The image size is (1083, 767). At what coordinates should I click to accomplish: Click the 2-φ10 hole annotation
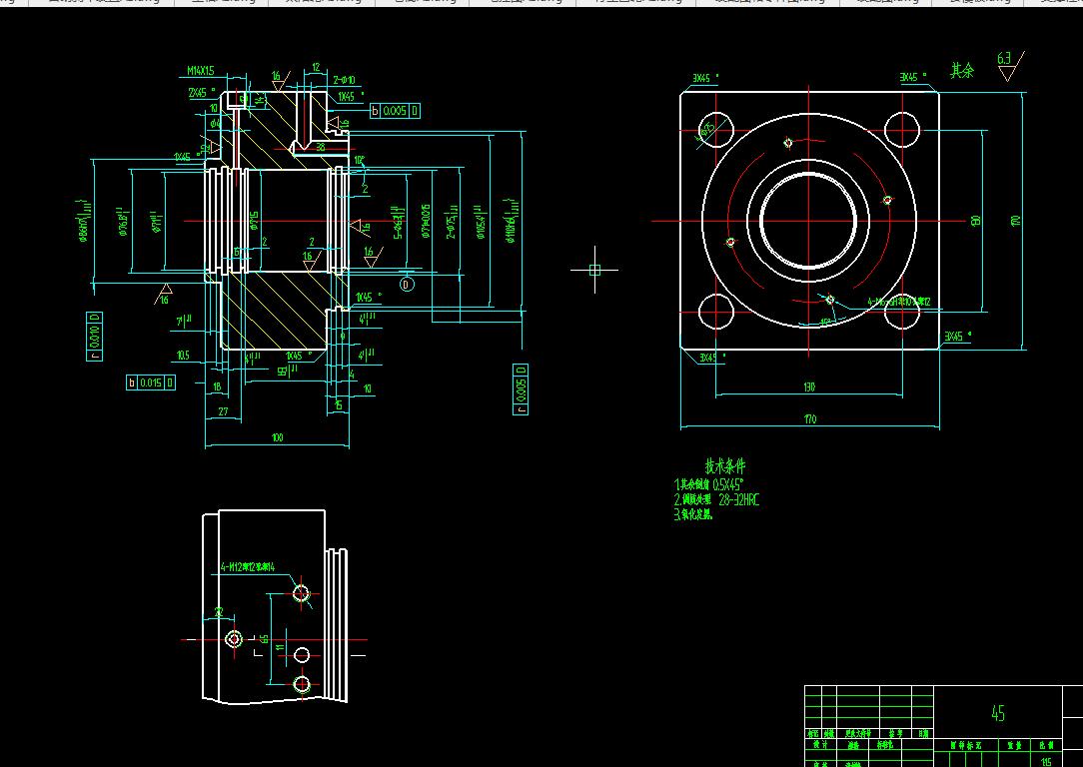pyautogui.click(x=344, y=80)
